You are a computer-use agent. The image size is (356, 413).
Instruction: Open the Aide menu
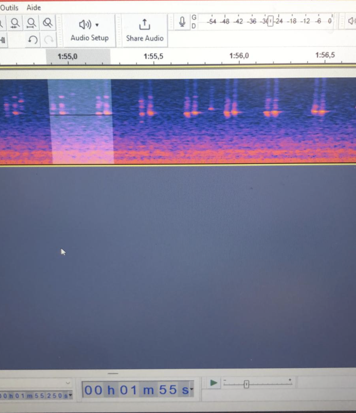pyautogui.click(x=34, y=8)
